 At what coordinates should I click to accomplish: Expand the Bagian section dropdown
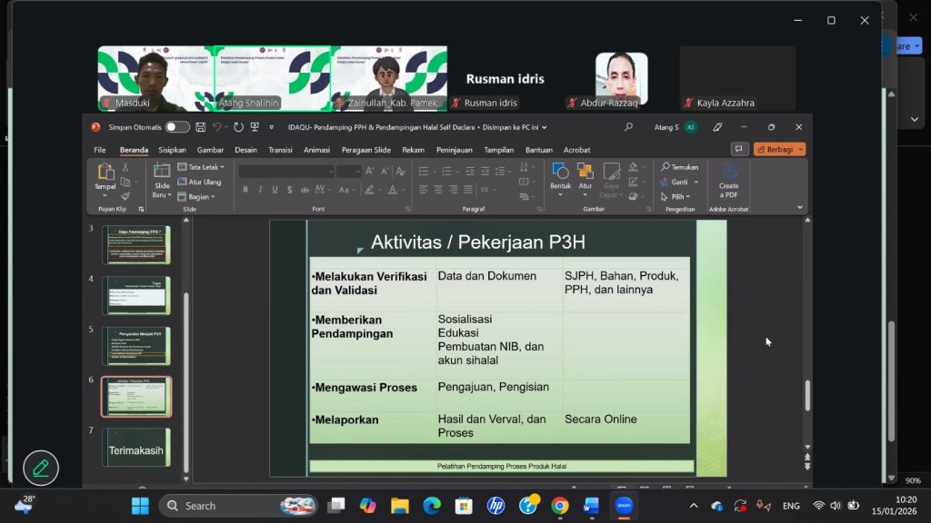click(196, 196)
